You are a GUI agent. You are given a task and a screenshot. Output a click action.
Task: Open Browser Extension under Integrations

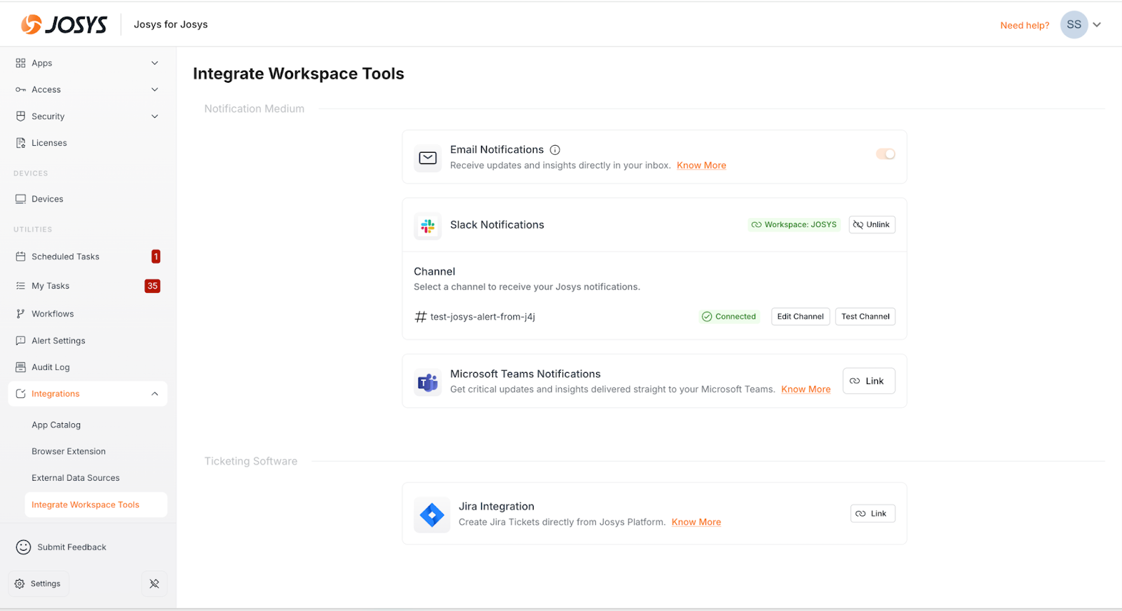(x=69, y=451)
